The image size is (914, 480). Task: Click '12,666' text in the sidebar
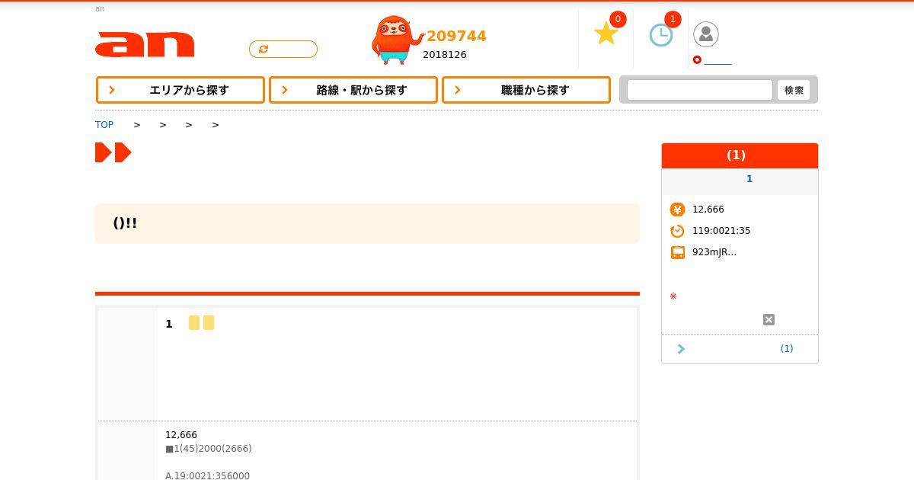pyautogui.click(x=708, y=210)
